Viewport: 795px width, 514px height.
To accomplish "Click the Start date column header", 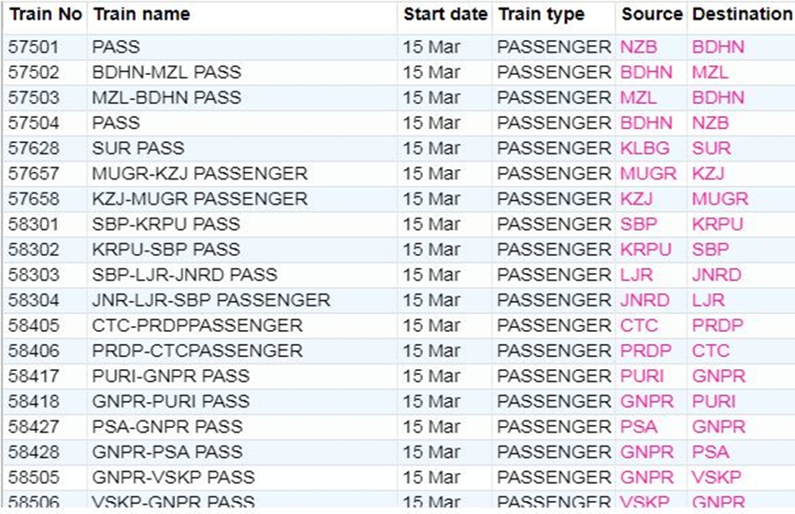I will point(445,15).
